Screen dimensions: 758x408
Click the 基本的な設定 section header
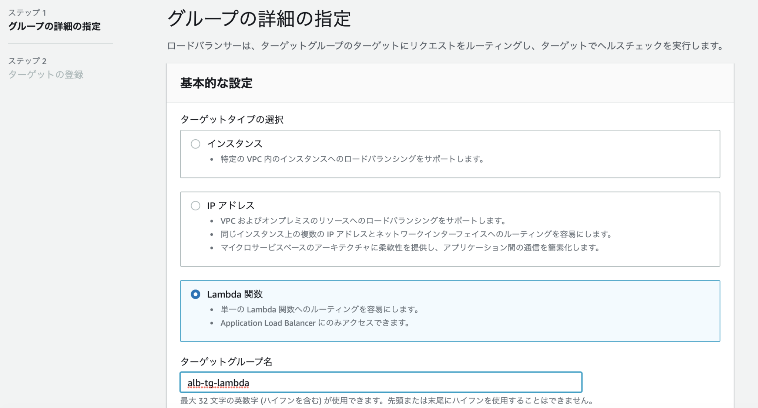tap(215, 83)
